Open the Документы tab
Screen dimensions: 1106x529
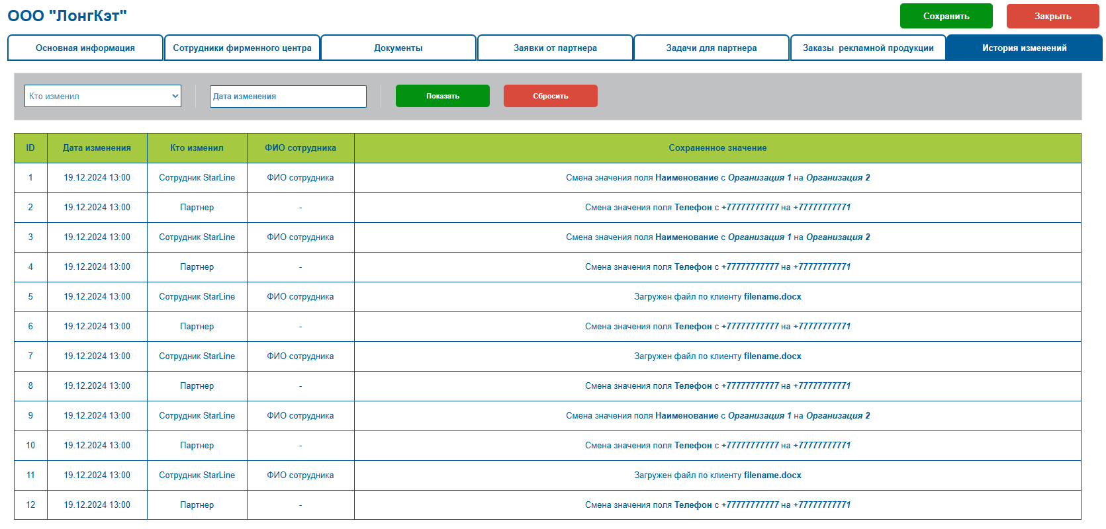click(x=398, y=48)
